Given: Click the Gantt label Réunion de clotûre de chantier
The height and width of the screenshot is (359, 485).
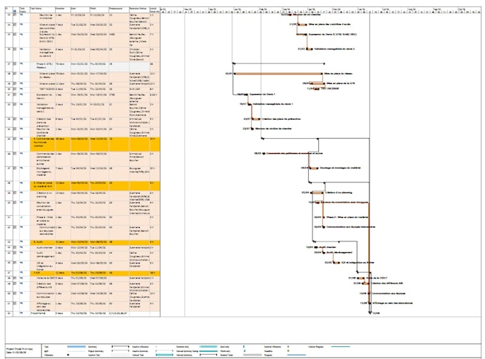Looking at the screenshot, I should (272, 129).
